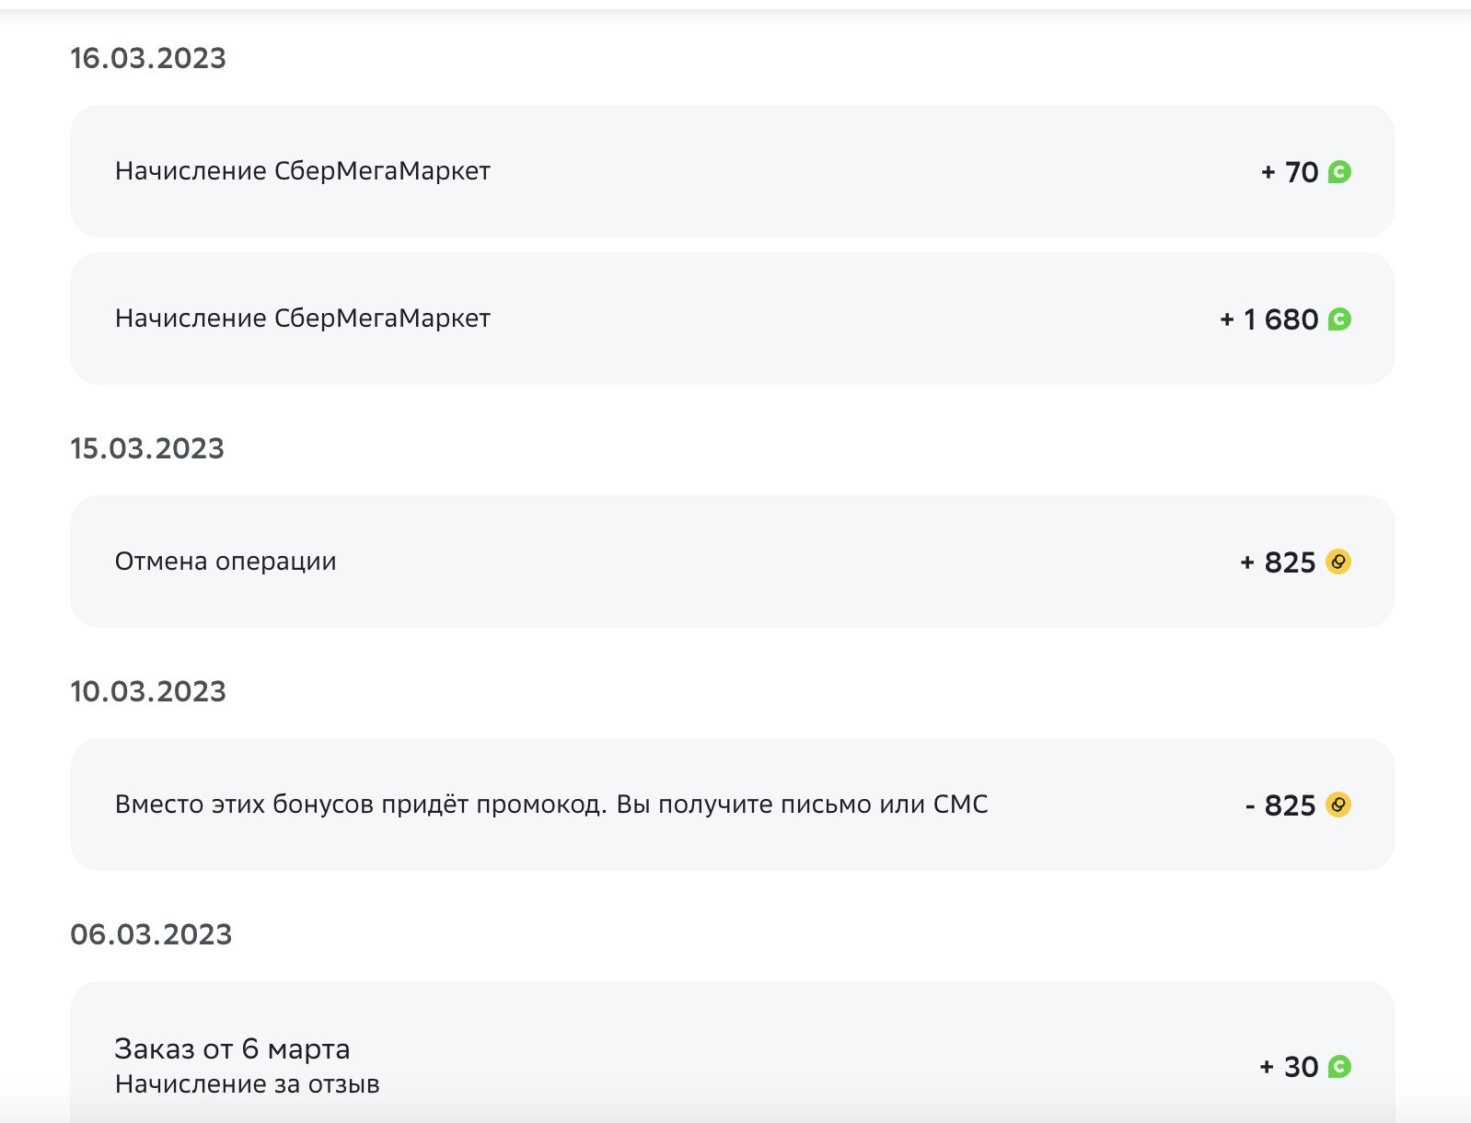Select the 10.03.2023 date header
This screenshot has height=1123, width=1471.
[x=148, y=691]
